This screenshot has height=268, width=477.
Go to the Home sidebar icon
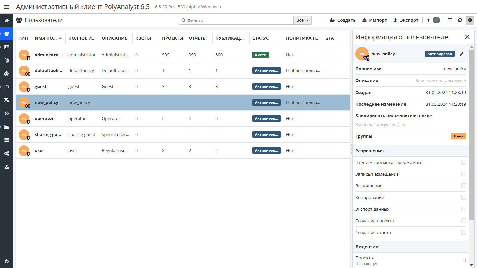coord(7,20)
